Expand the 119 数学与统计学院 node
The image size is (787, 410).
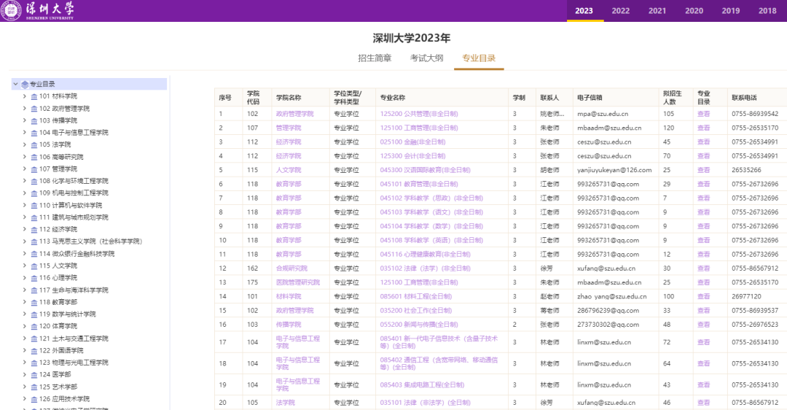(24, 314)
